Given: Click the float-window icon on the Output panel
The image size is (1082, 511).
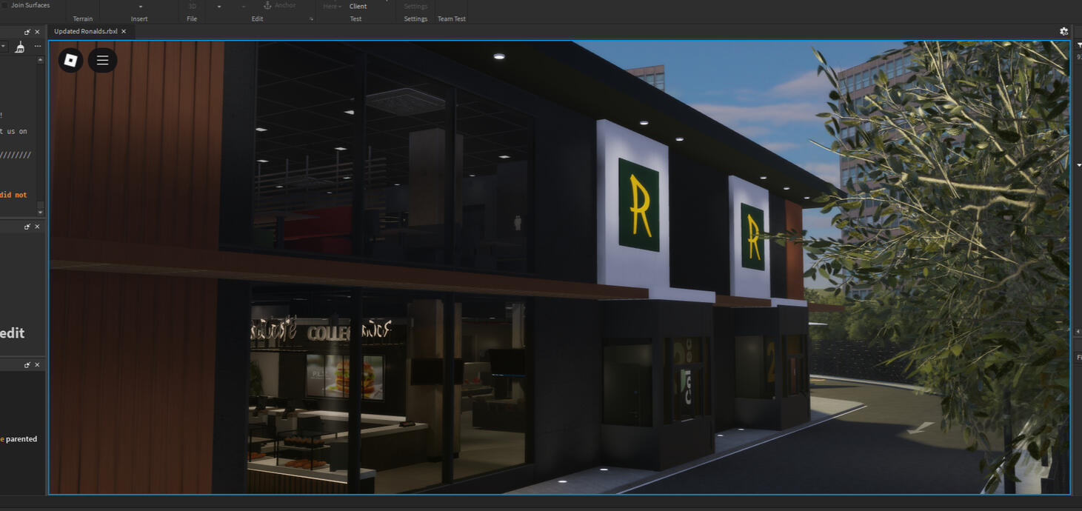Looking at the screenshot, I should click(27, 32).
